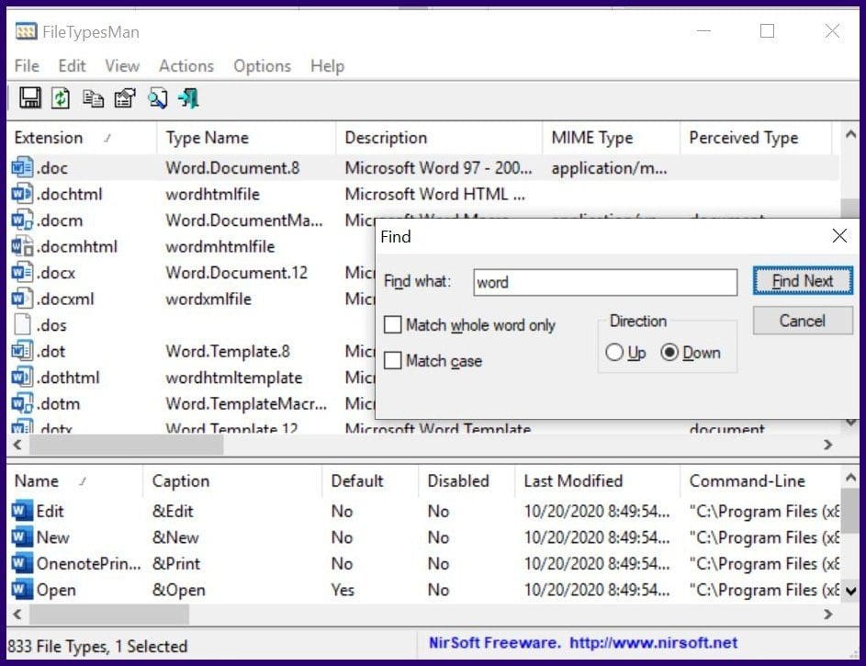The image size is (866, 666).
Task: Click the Word icon beside Open action
Action: (x=22, y=589)
